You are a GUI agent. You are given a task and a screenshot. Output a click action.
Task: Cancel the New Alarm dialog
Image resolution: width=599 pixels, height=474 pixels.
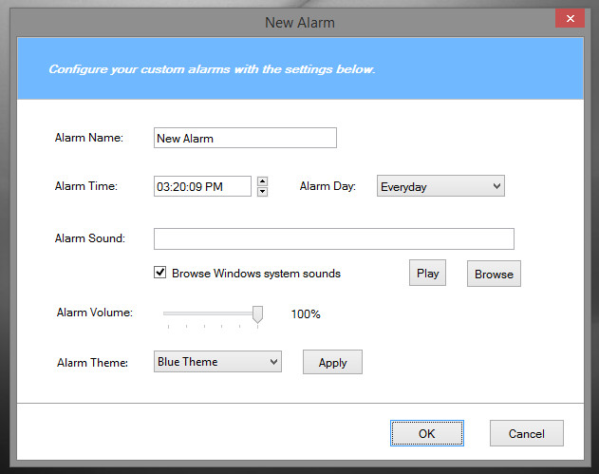pyautogui.click(x=527, y=433)
